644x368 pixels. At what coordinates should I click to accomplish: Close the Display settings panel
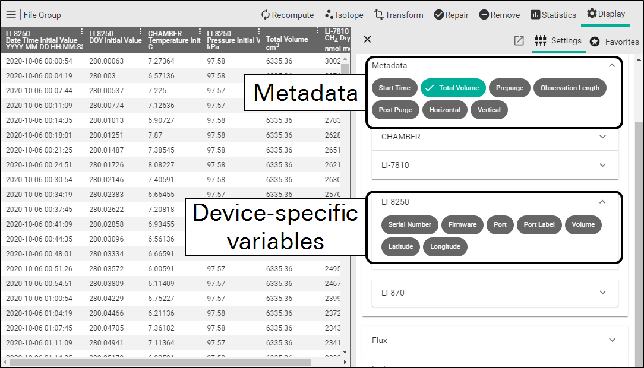click(367, 39)
